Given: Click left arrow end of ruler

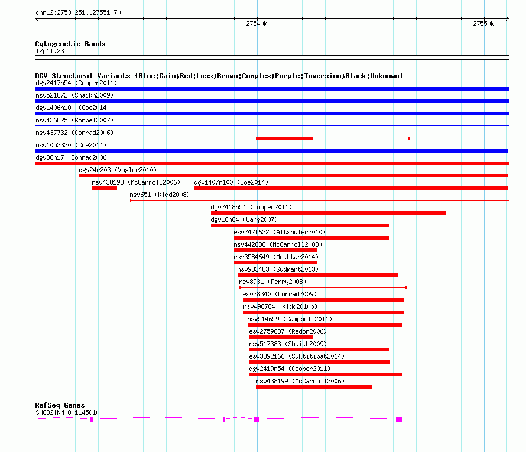Looking at the screenshot, I should pyautogui.click(x=37, y=18).
